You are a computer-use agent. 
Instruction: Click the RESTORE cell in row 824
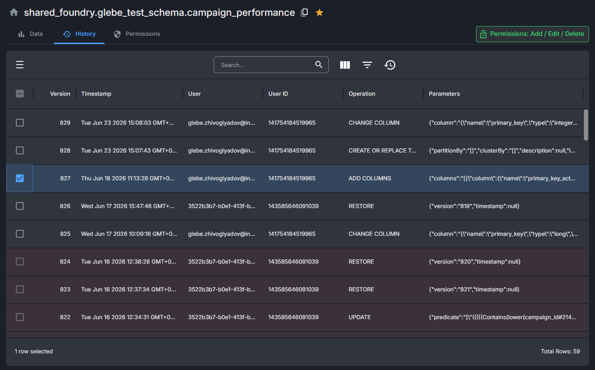pos(361,261)
